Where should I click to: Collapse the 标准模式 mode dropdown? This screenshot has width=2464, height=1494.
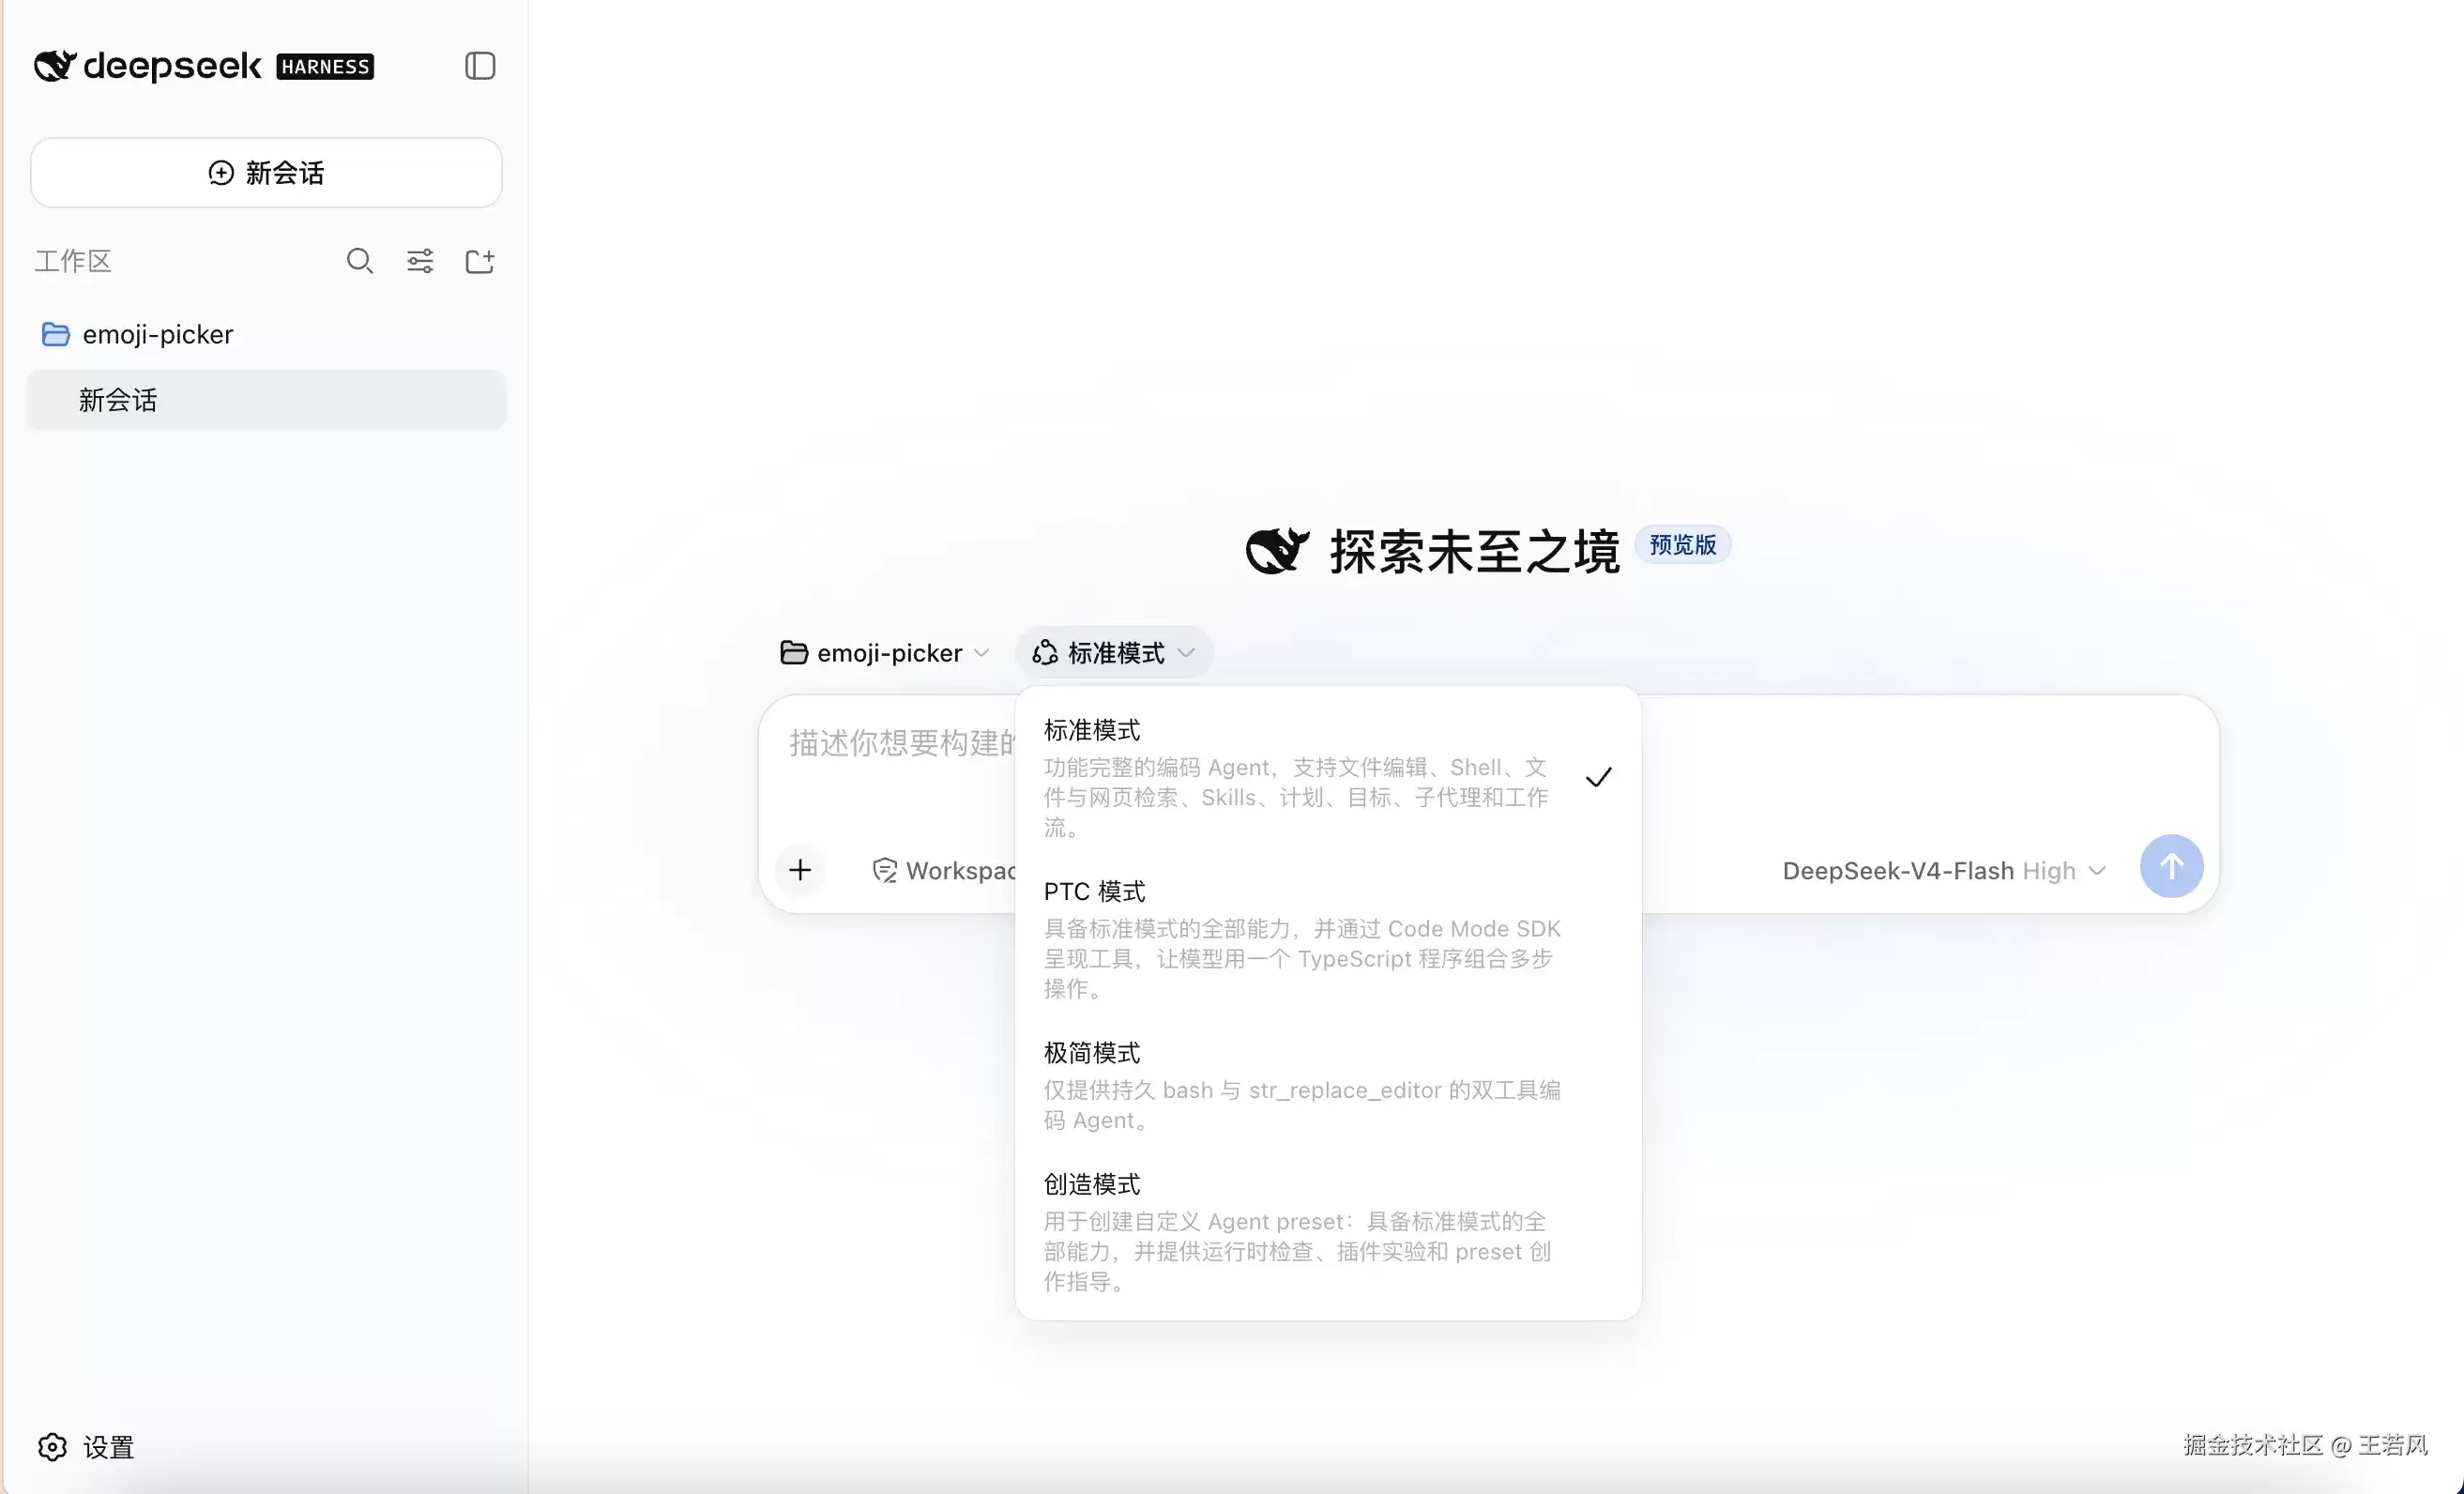[1114, 653]
